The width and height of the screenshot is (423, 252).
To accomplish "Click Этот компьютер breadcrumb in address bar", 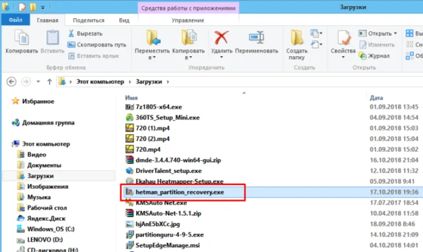I will coord(100,81).
